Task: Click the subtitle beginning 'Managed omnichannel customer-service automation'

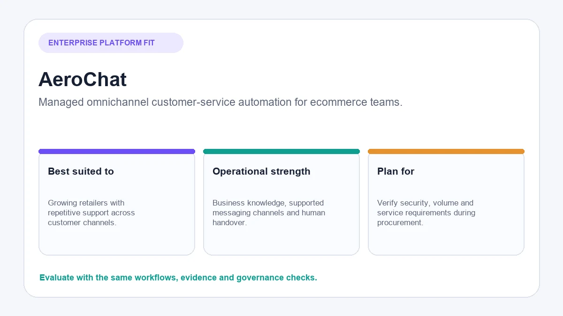Action: tap(221, 102)
